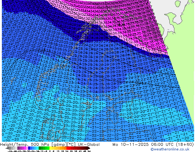Click the "[gdmp]" unit label in title
Image resolution: width=196 pixels, height=152 pixels.
(x=59, y=145)
